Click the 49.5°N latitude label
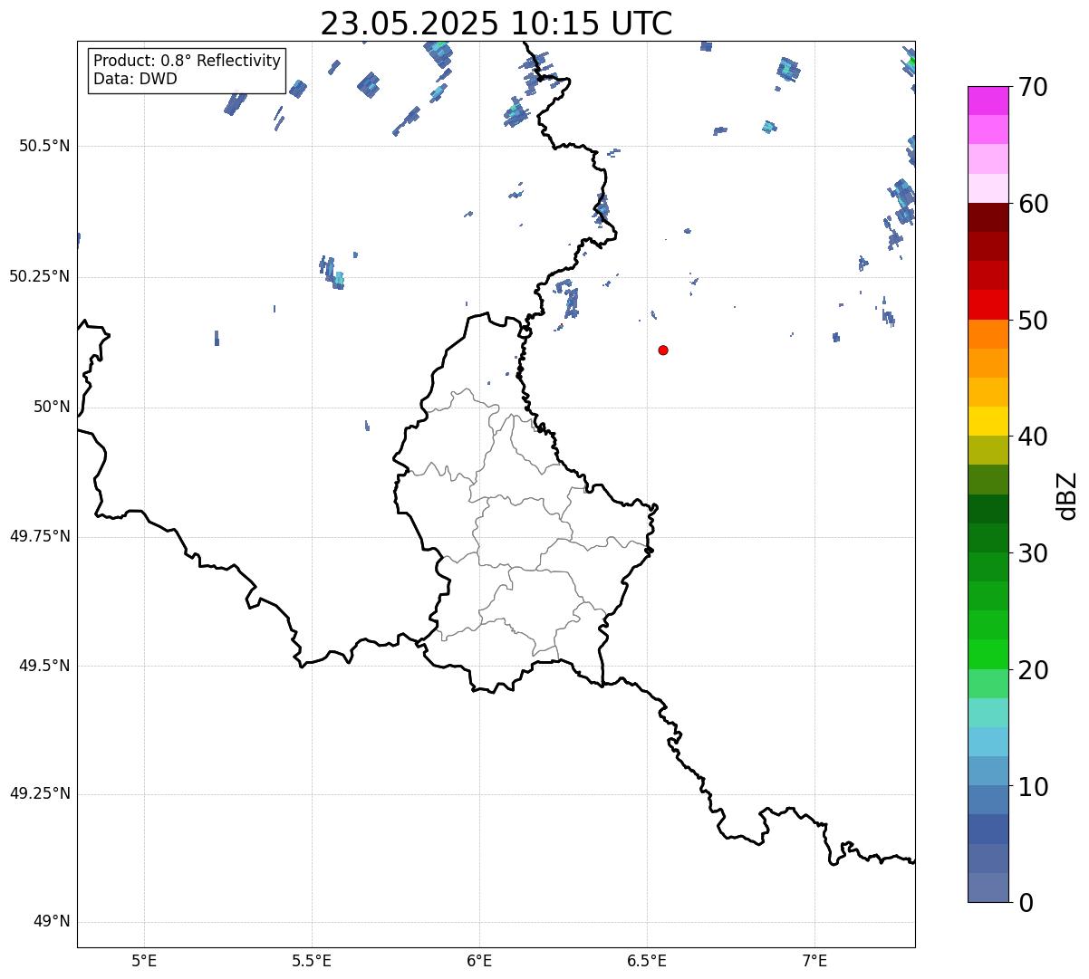 (x=44, y=666)
